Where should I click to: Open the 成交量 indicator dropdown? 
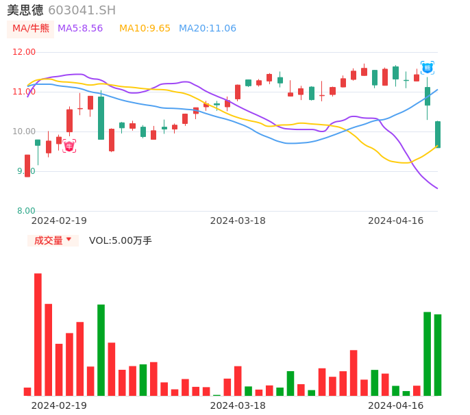click(x=53, y=240)
